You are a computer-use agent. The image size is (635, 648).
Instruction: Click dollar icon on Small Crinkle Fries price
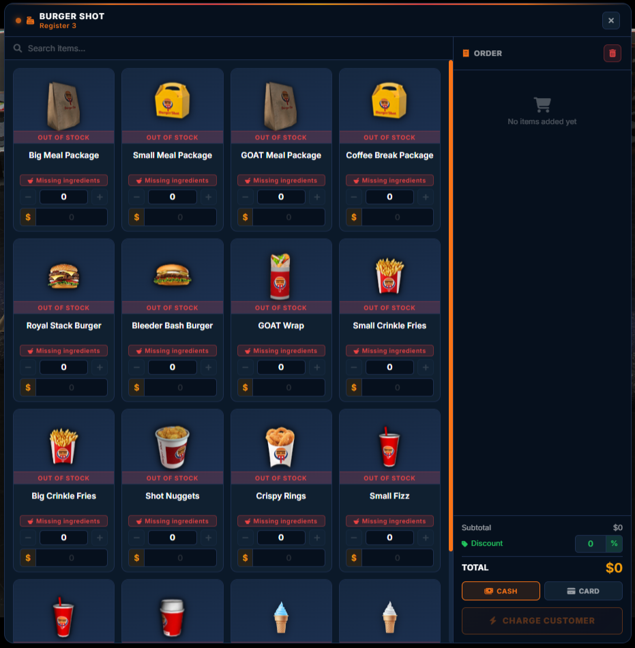point(354,387)
